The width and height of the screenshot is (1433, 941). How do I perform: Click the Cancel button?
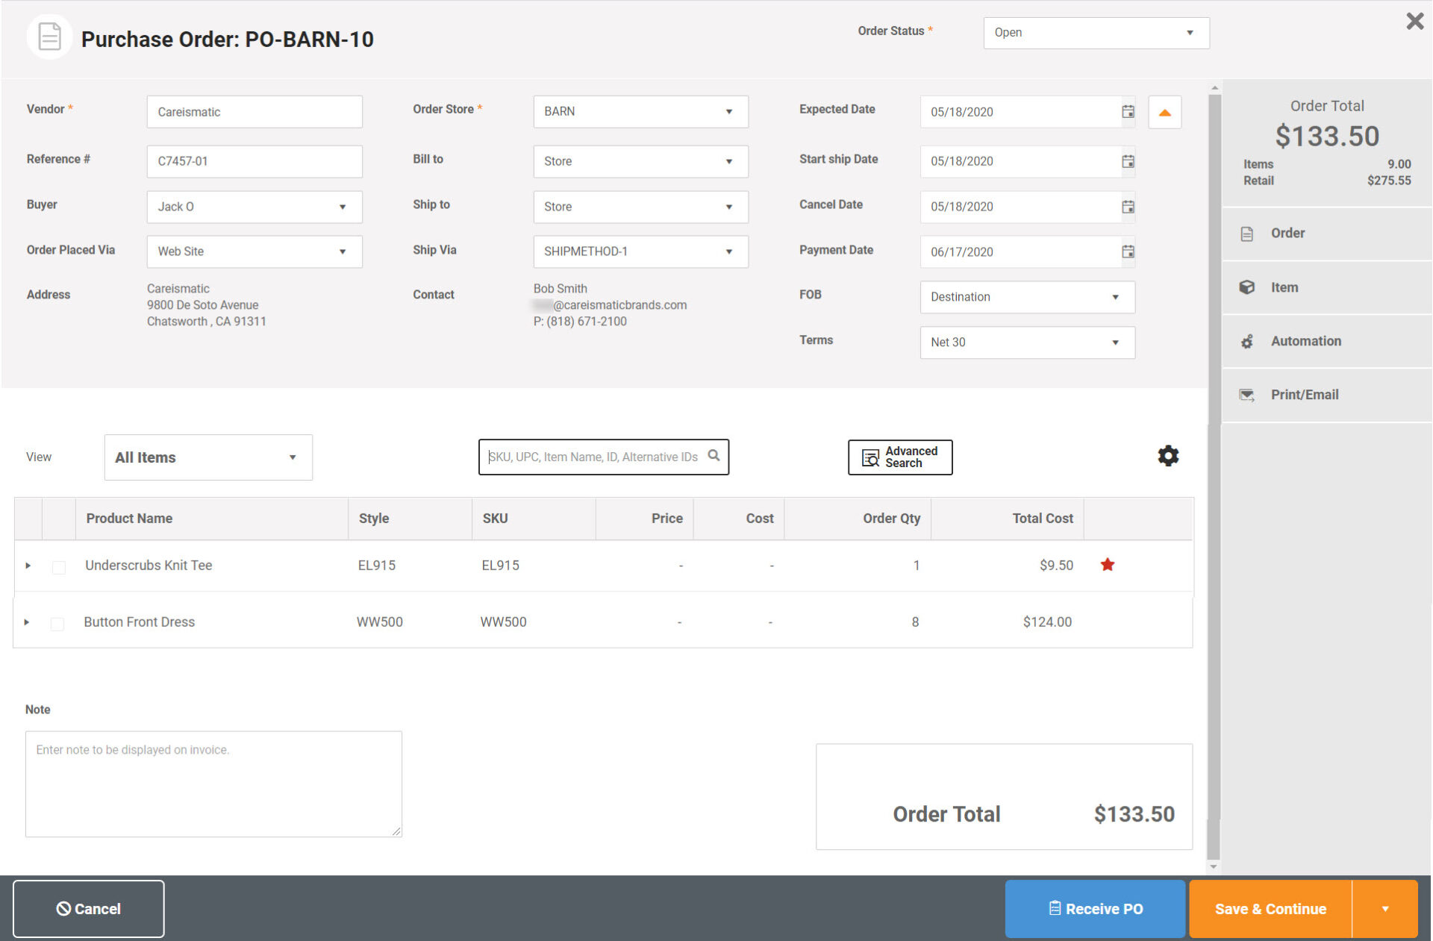88,909
